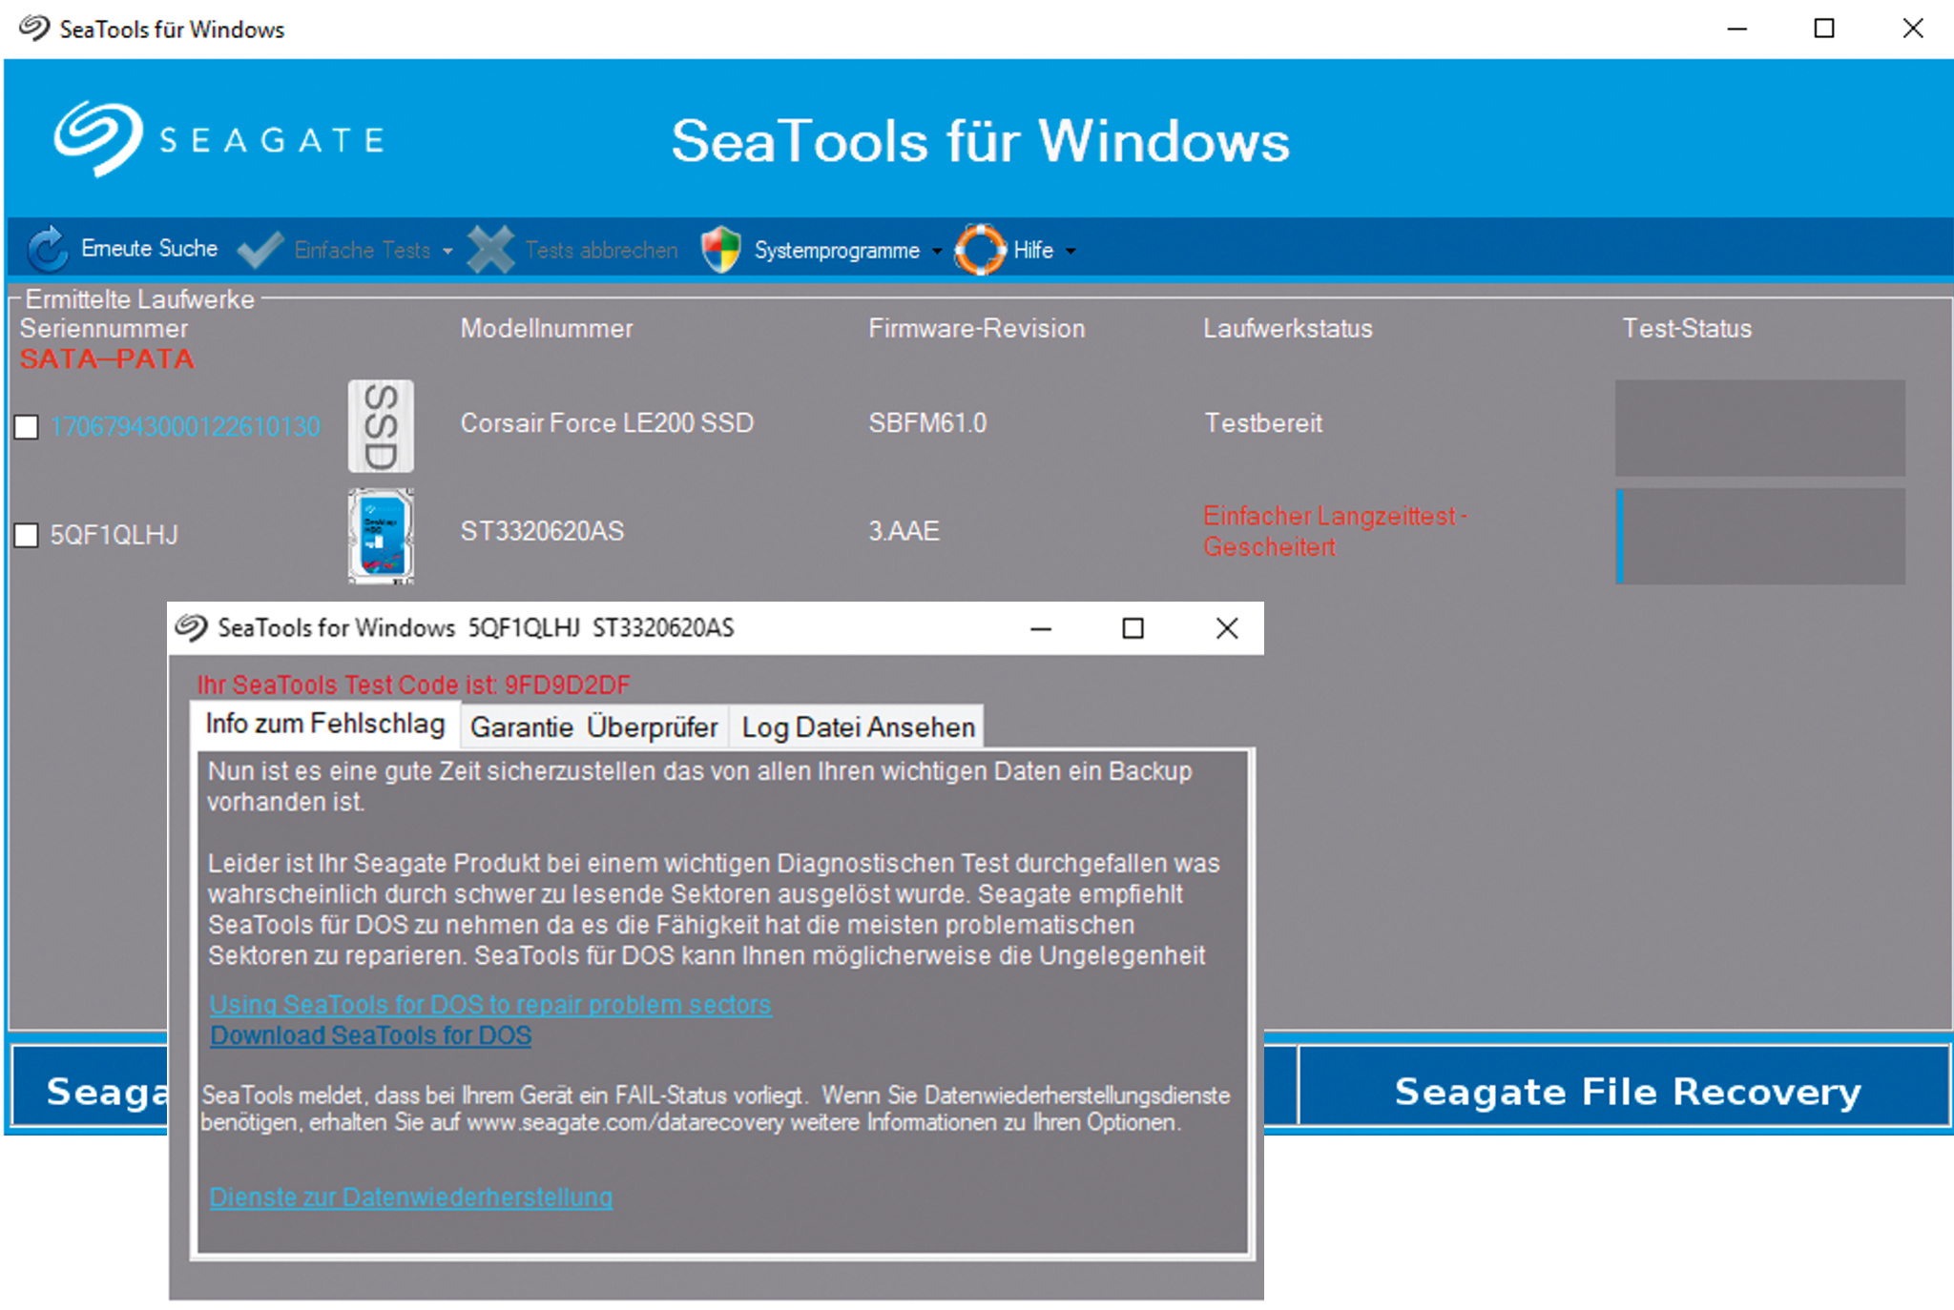Open Download SeaTools for DOS link

click(370, 1035)
